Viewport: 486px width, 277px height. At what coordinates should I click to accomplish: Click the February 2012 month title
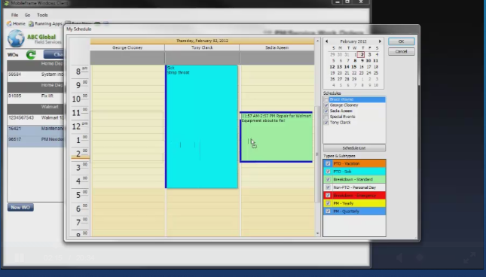click(353, 41)
